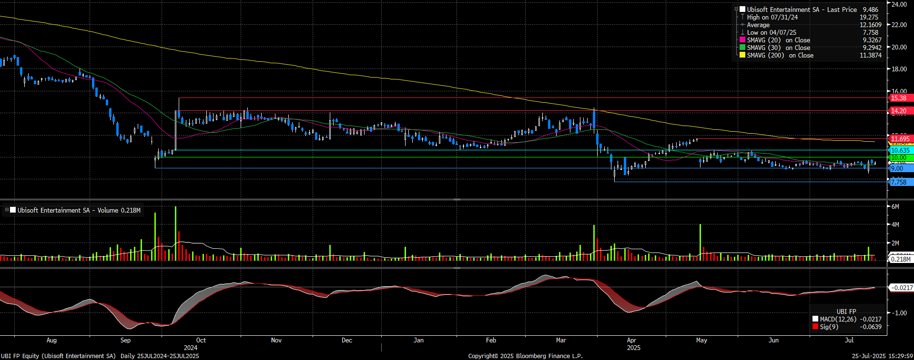Click the -0.0217 MACD axis tag
Screen dimensions: 914x360
pyautogui.click(x=901, y=288)
